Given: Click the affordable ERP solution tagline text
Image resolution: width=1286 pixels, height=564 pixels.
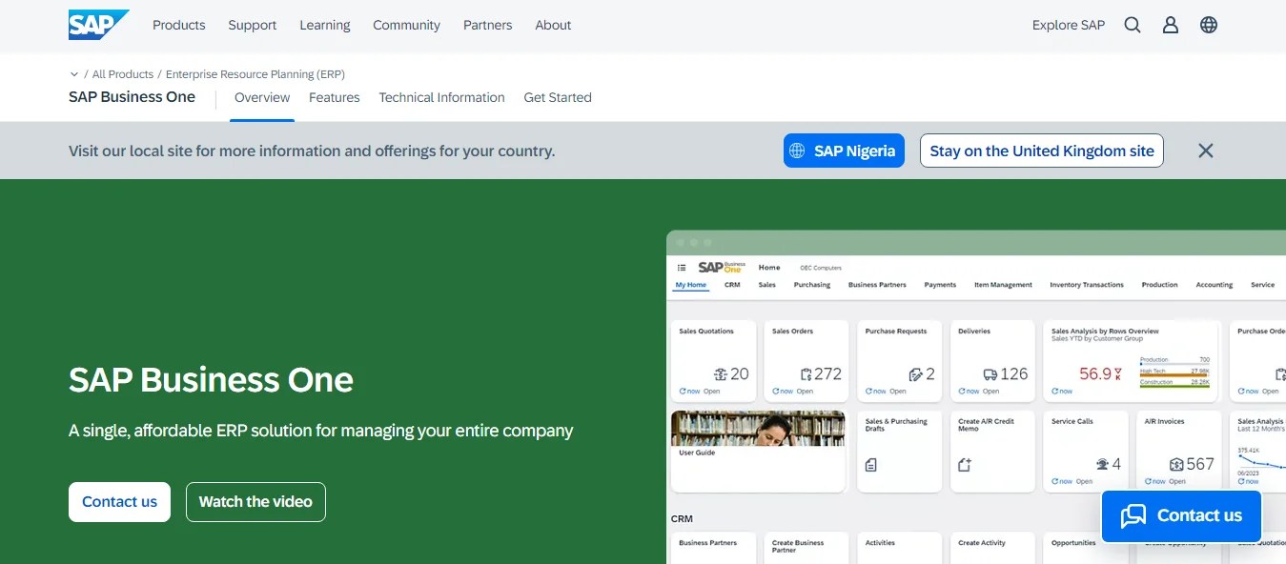Looking at the screenshot, I should click(x=321, y=431).
